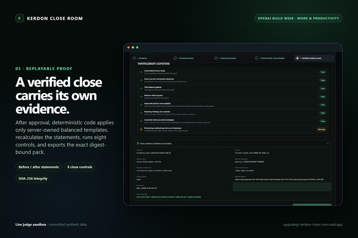Viewport: 358px width, 238px height.
Task: Click the red close window dot
Action: tap(128, 47)
